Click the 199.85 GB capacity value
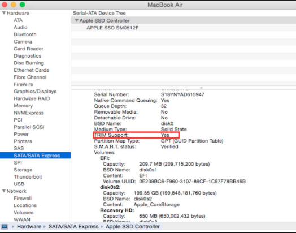Screen dimensions: 296x233 [x=175, y=193]
